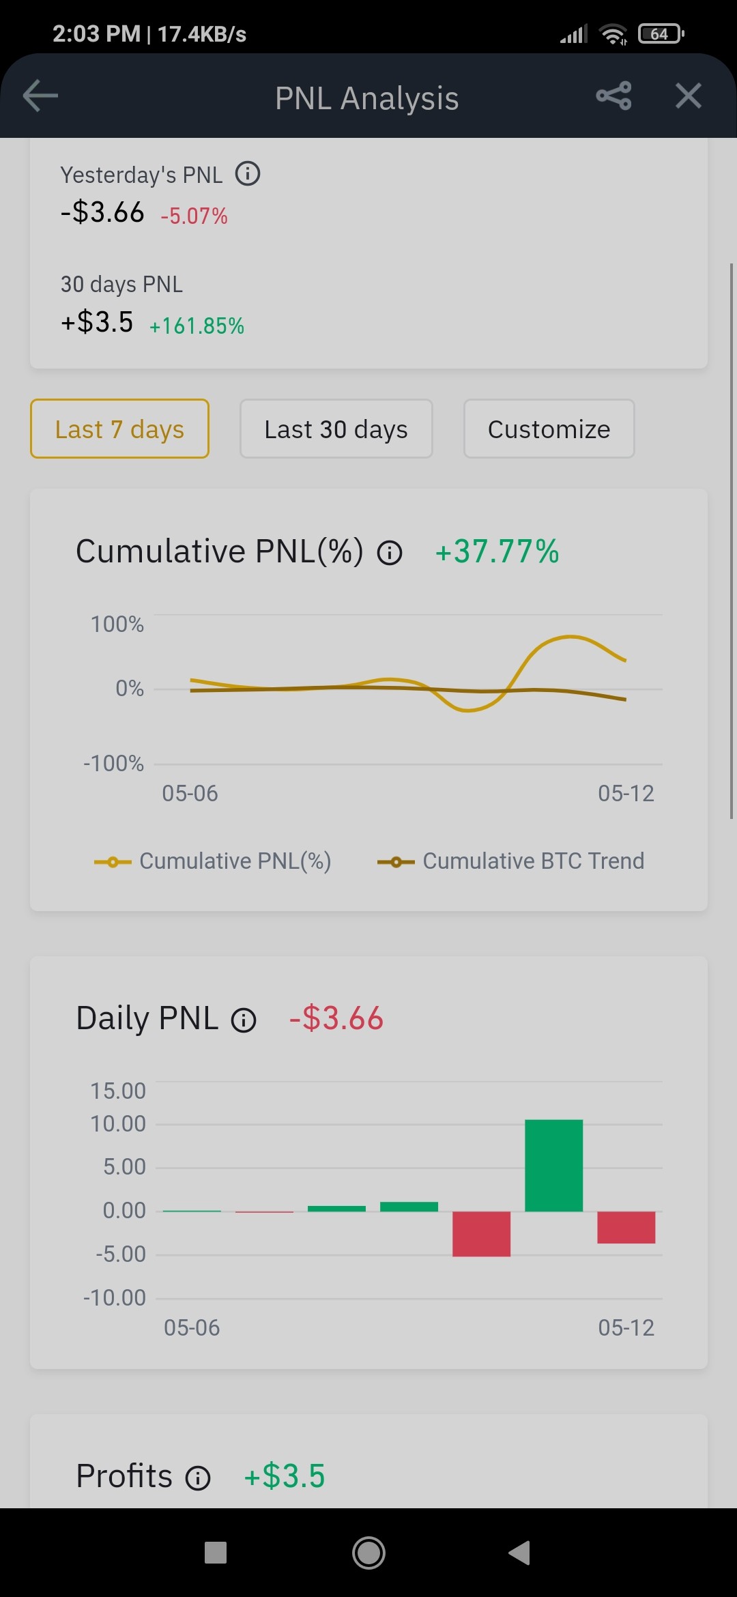Screen dimensions: 737x1597
Task: Open info icon beside Yesterday's PNL
Action: [x=248, y=173]
